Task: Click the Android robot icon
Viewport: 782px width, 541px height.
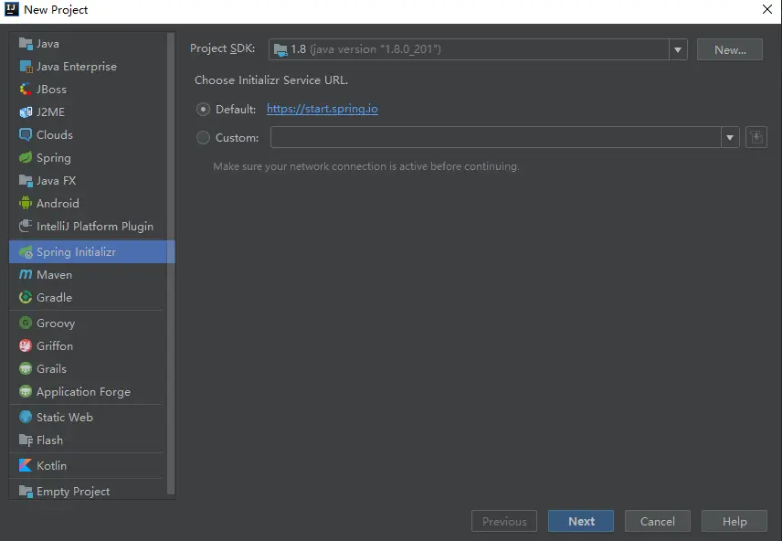Action: click(x=26, y=203)
